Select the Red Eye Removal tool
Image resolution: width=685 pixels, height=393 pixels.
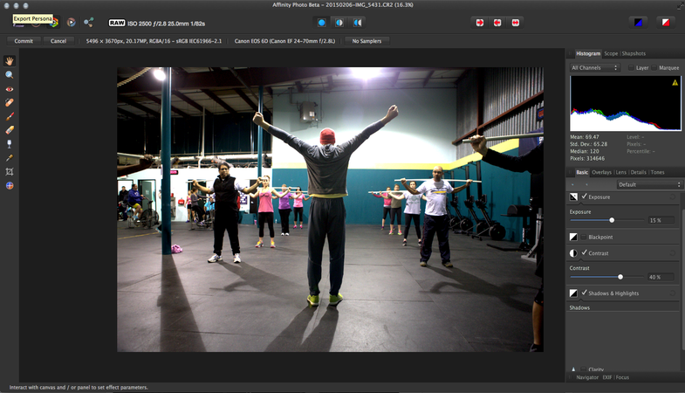[10, 89]
